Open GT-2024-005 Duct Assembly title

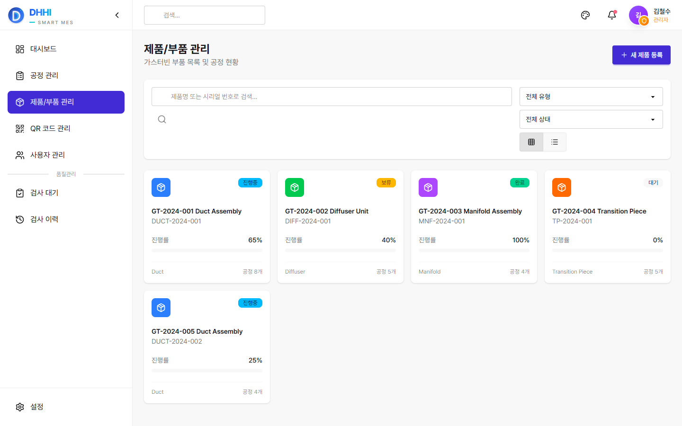197,331
